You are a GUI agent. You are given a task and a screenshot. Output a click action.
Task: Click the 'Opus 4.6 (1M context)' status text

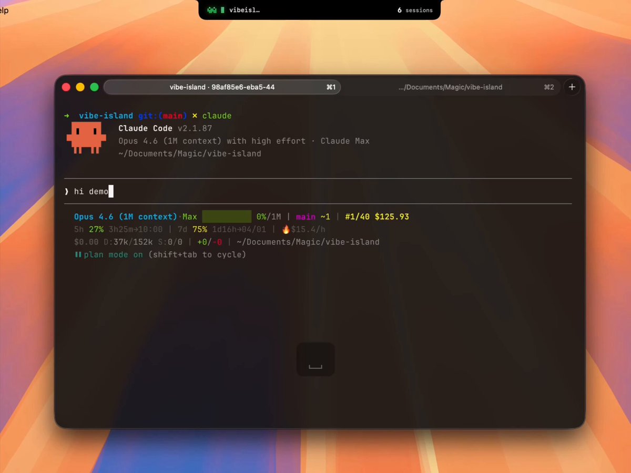[x=126, y=217]
